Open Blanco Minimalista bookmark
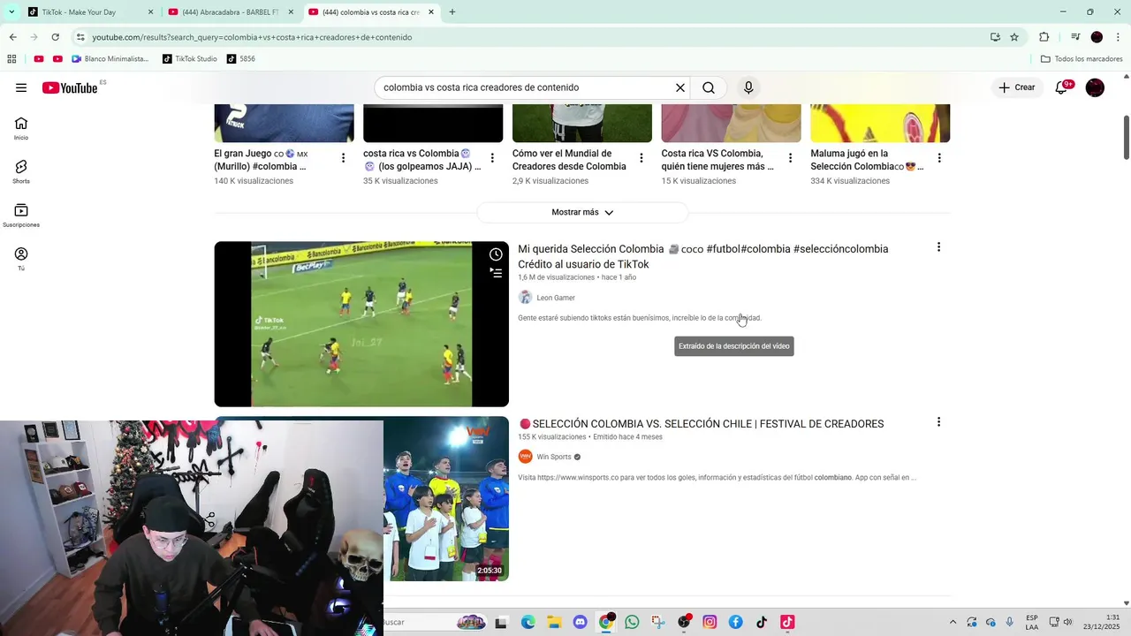The width and height of the screenshot is (1131, 636). click(x=110, y=59)
